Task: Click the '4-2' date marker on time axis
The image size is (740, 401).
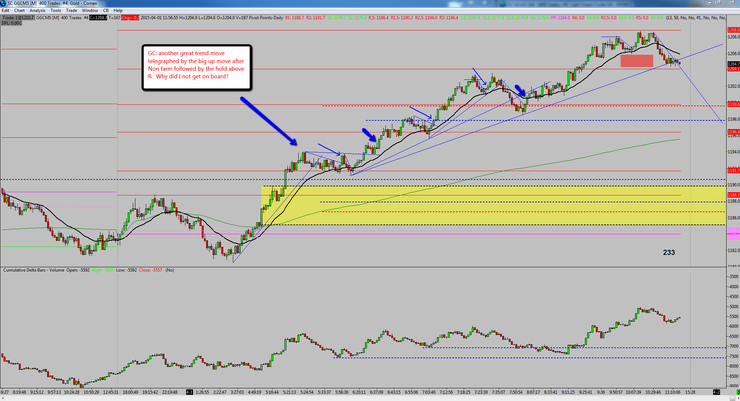Action: coord(716,392)
